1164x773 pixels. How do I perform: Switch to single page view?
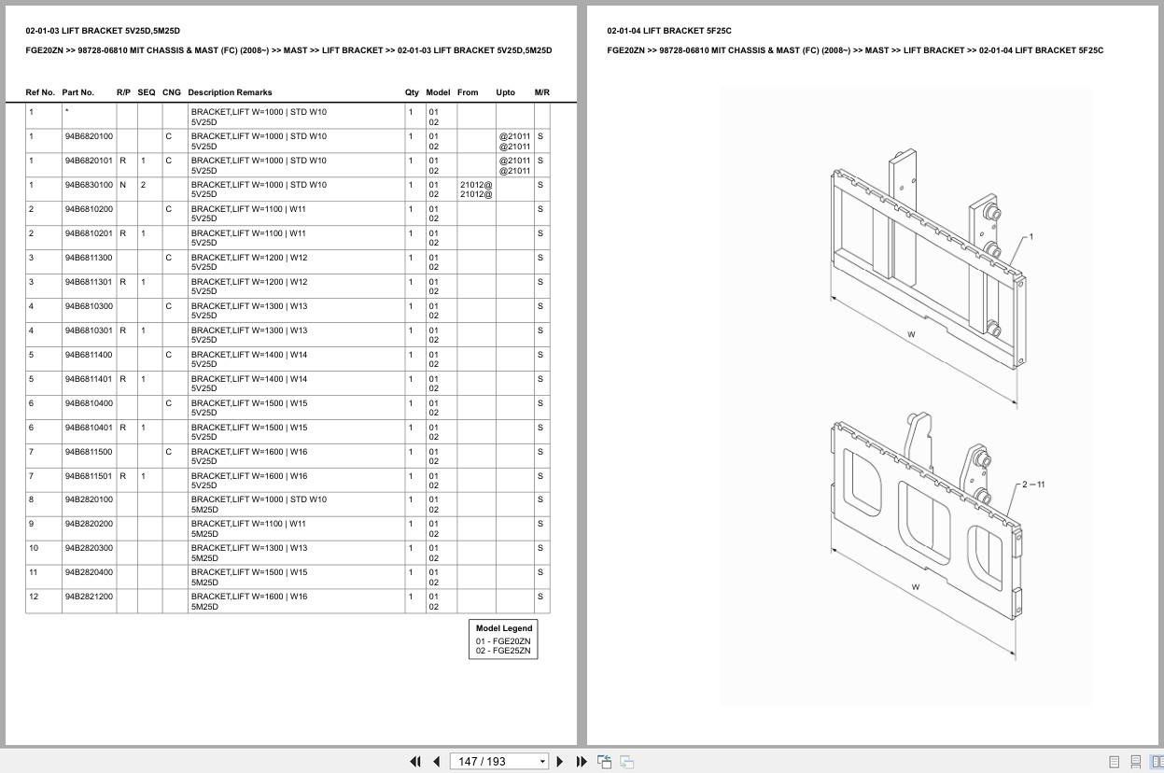point(1115,762)
